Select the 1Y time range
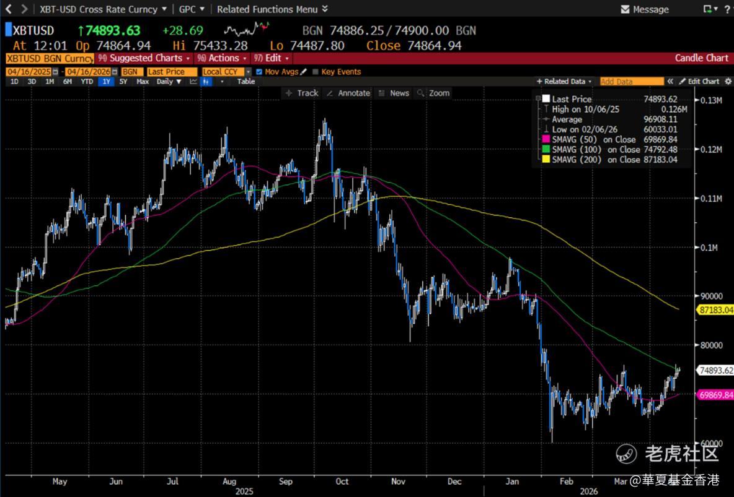Viewport: 734px width, 497px height. tap(106, 81)
